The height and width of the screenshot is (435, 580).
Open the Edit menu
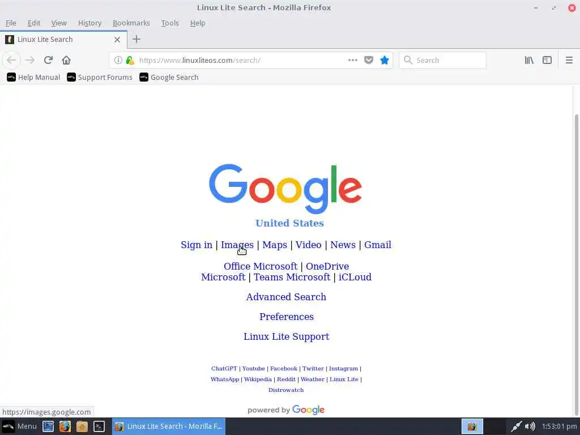33,23
